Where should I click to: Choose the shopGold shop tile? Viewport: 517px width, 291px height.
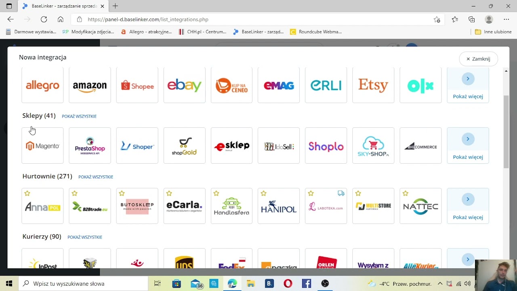click(x=184, y=145)
